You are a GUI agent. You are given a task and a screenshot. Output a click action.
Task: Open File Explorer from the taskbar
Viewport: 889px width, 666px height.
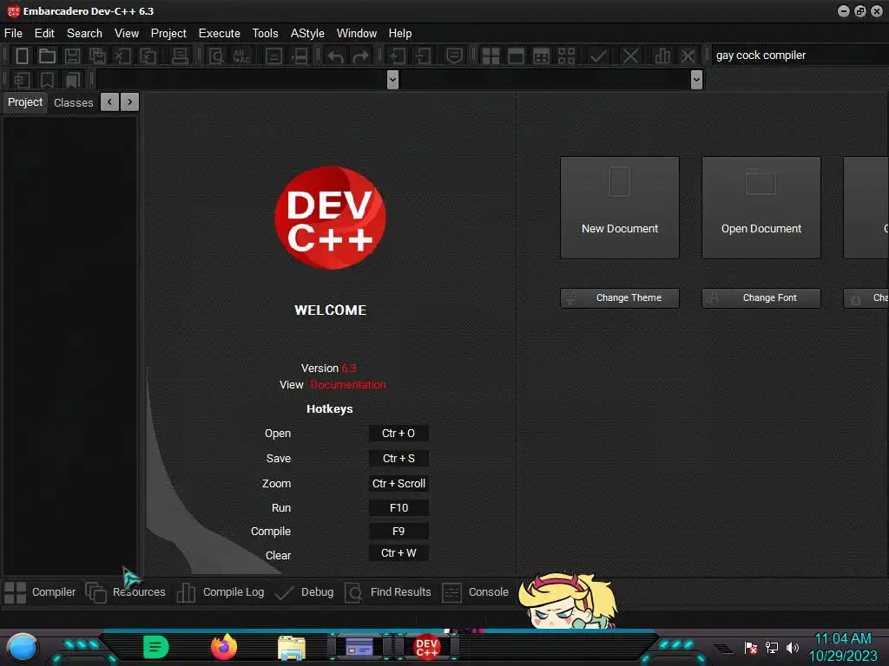point(292,647)
